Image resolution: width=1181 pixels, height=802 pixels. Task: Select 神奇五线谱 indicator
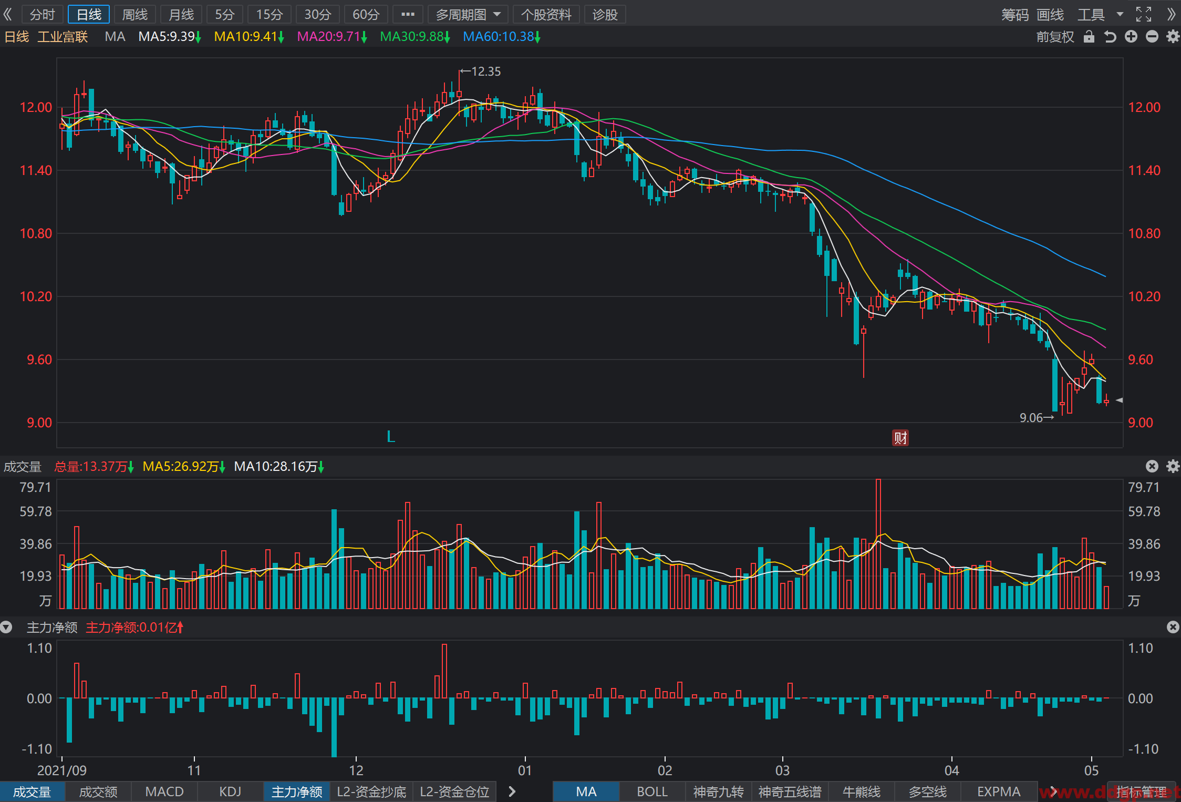(x=790, y=791)
